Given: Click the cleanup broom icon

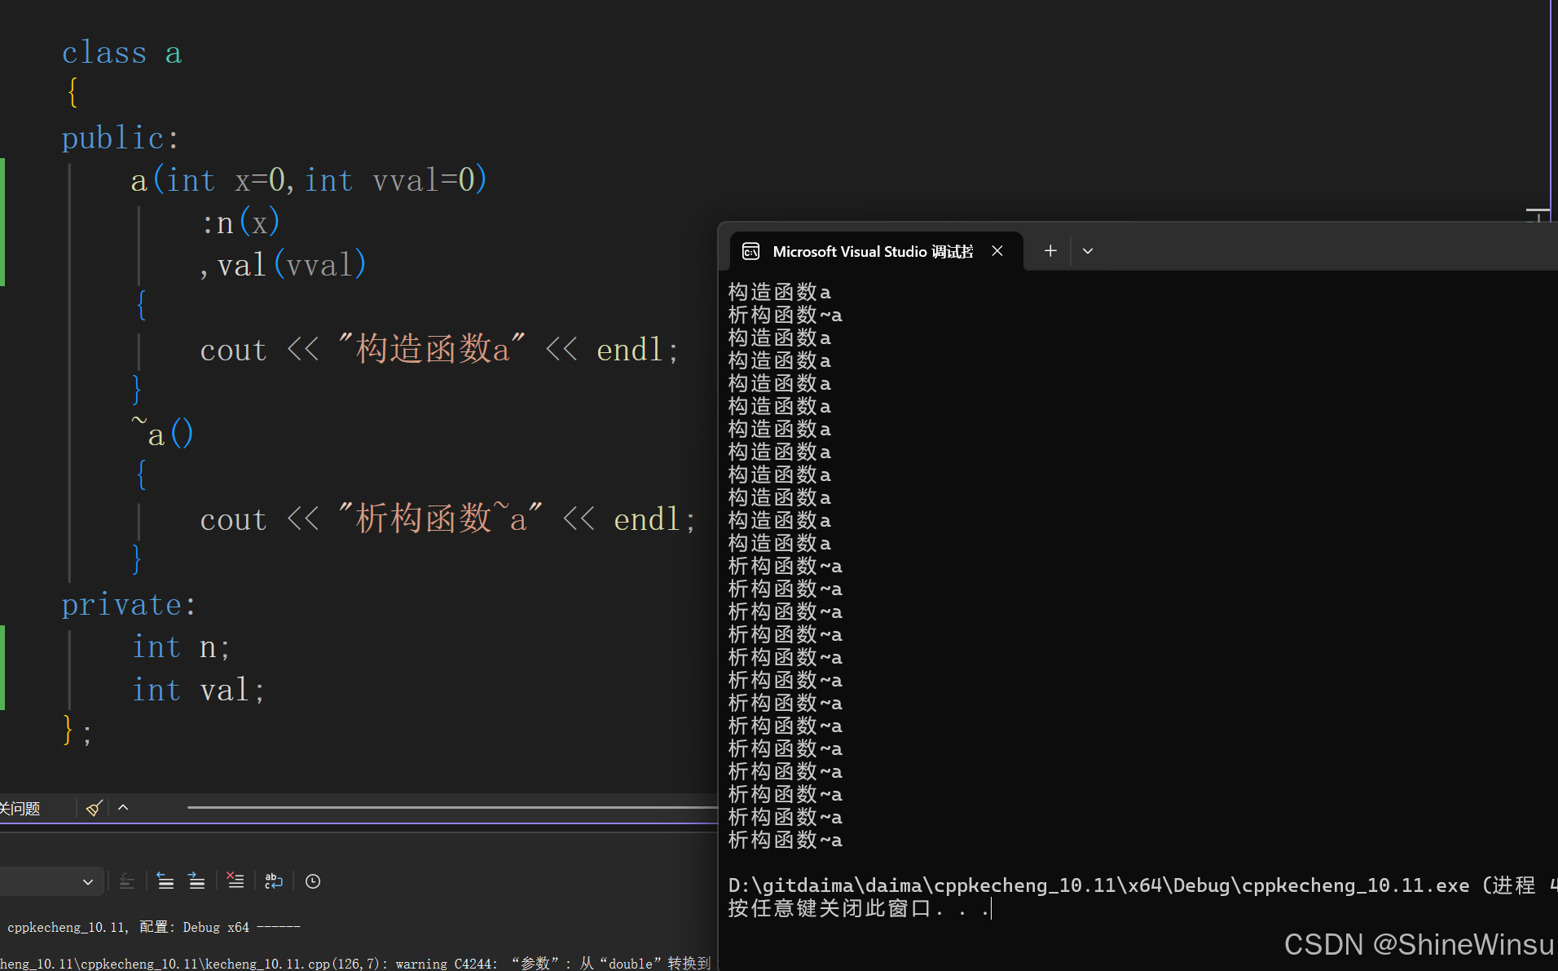Looking at the screenshot, I should click(x=95, y=808).
